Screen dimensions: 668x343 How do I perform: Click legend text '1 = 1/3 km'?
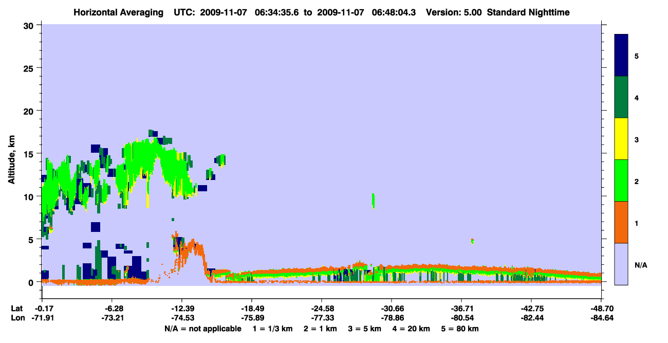272,329
